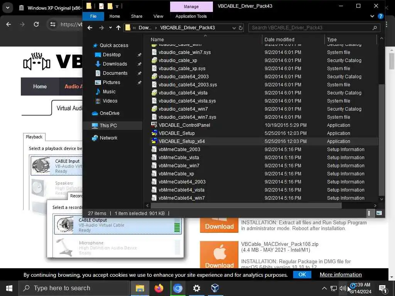Select vbMmeCable64_win7 setup information icon
This screenshot has height=296, width=395.
click(154, 198)
